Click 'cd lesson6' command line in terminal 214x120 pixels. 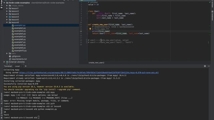32,106
